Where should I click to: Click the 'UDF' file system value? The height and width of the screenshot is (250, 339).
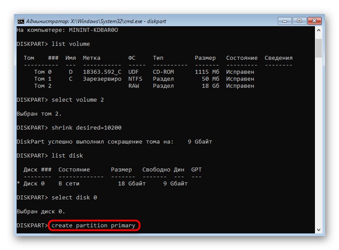(134, 72)
